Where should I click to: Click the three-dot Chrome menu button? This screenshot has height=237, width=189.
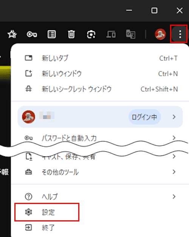coord(180,34)
